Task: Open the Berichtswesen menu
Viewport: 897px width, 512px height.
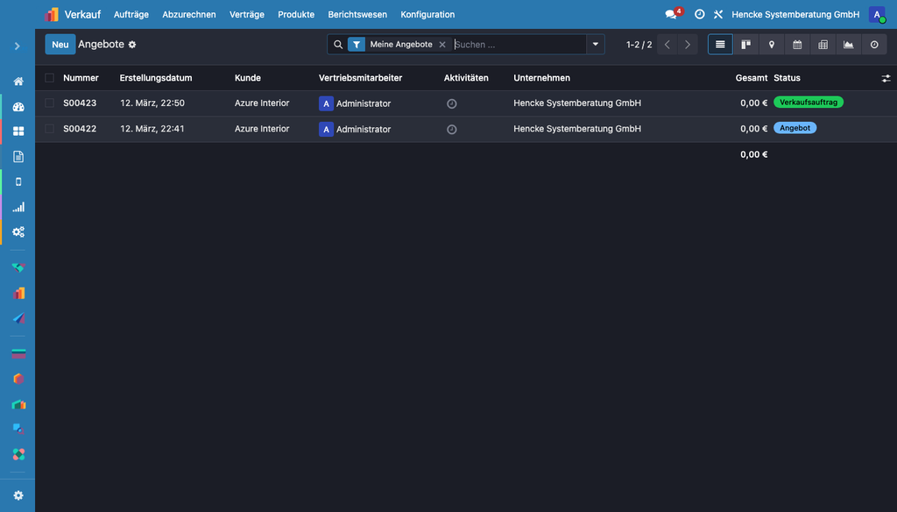Action: coord(357,15)
